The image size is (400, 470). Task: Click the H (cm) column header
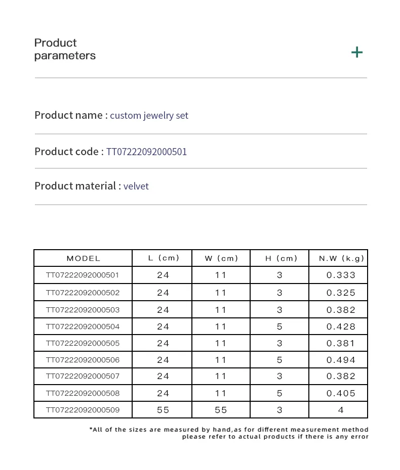[281, 258]
